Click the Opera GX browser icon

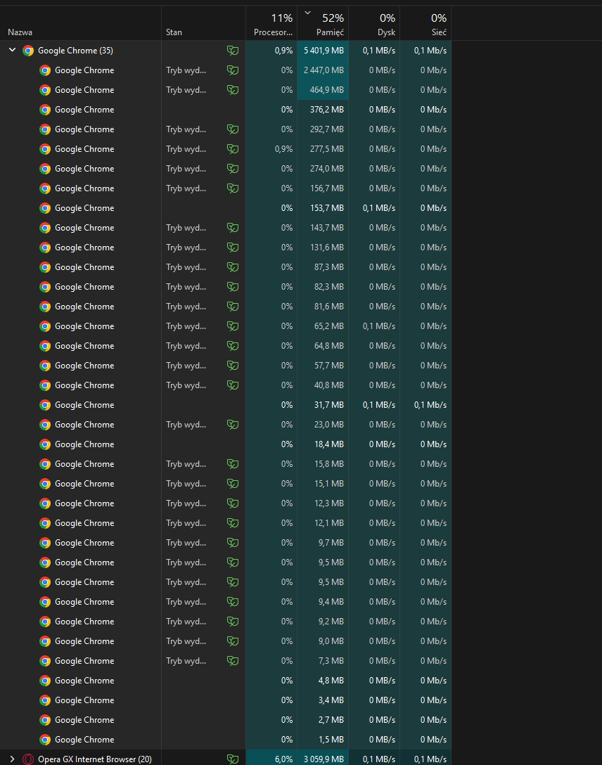(x=28, y=759)
